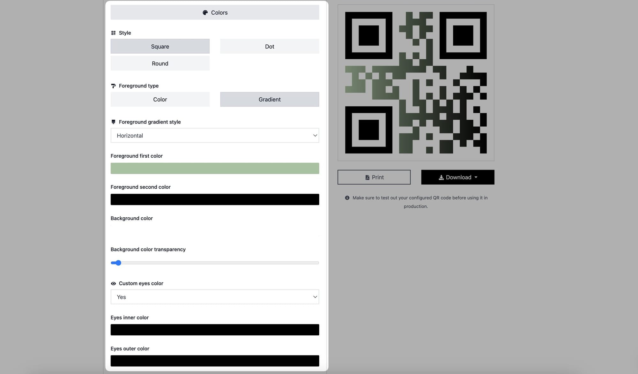Click the Colors panel icon
The image size is (638, 374).
[x=205, y=12]
